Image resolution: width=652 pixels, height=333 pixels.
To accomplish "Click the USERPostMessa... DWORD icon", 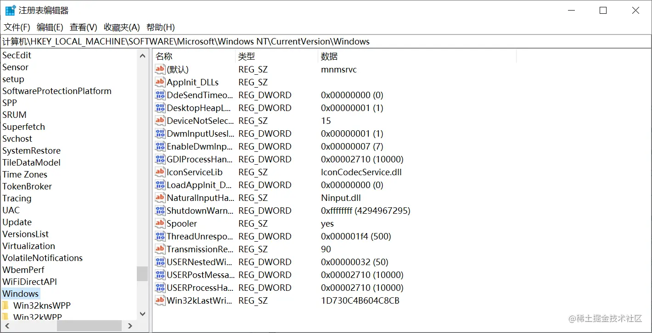I will pos(160,275).
